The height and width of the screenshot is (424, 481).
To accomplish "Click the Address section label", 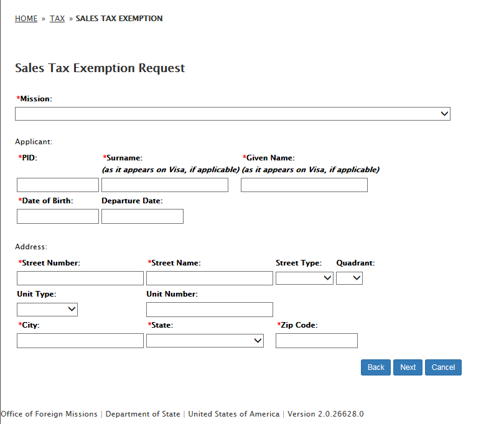I will 31,246.
